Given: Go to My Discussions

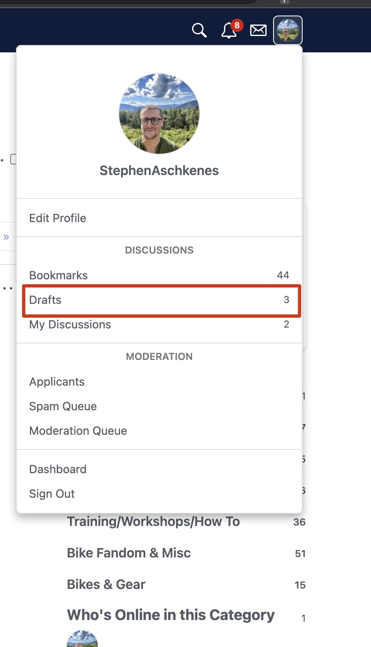Looking at the screenshot, I should pyautogui.click(x=159, y=324).
